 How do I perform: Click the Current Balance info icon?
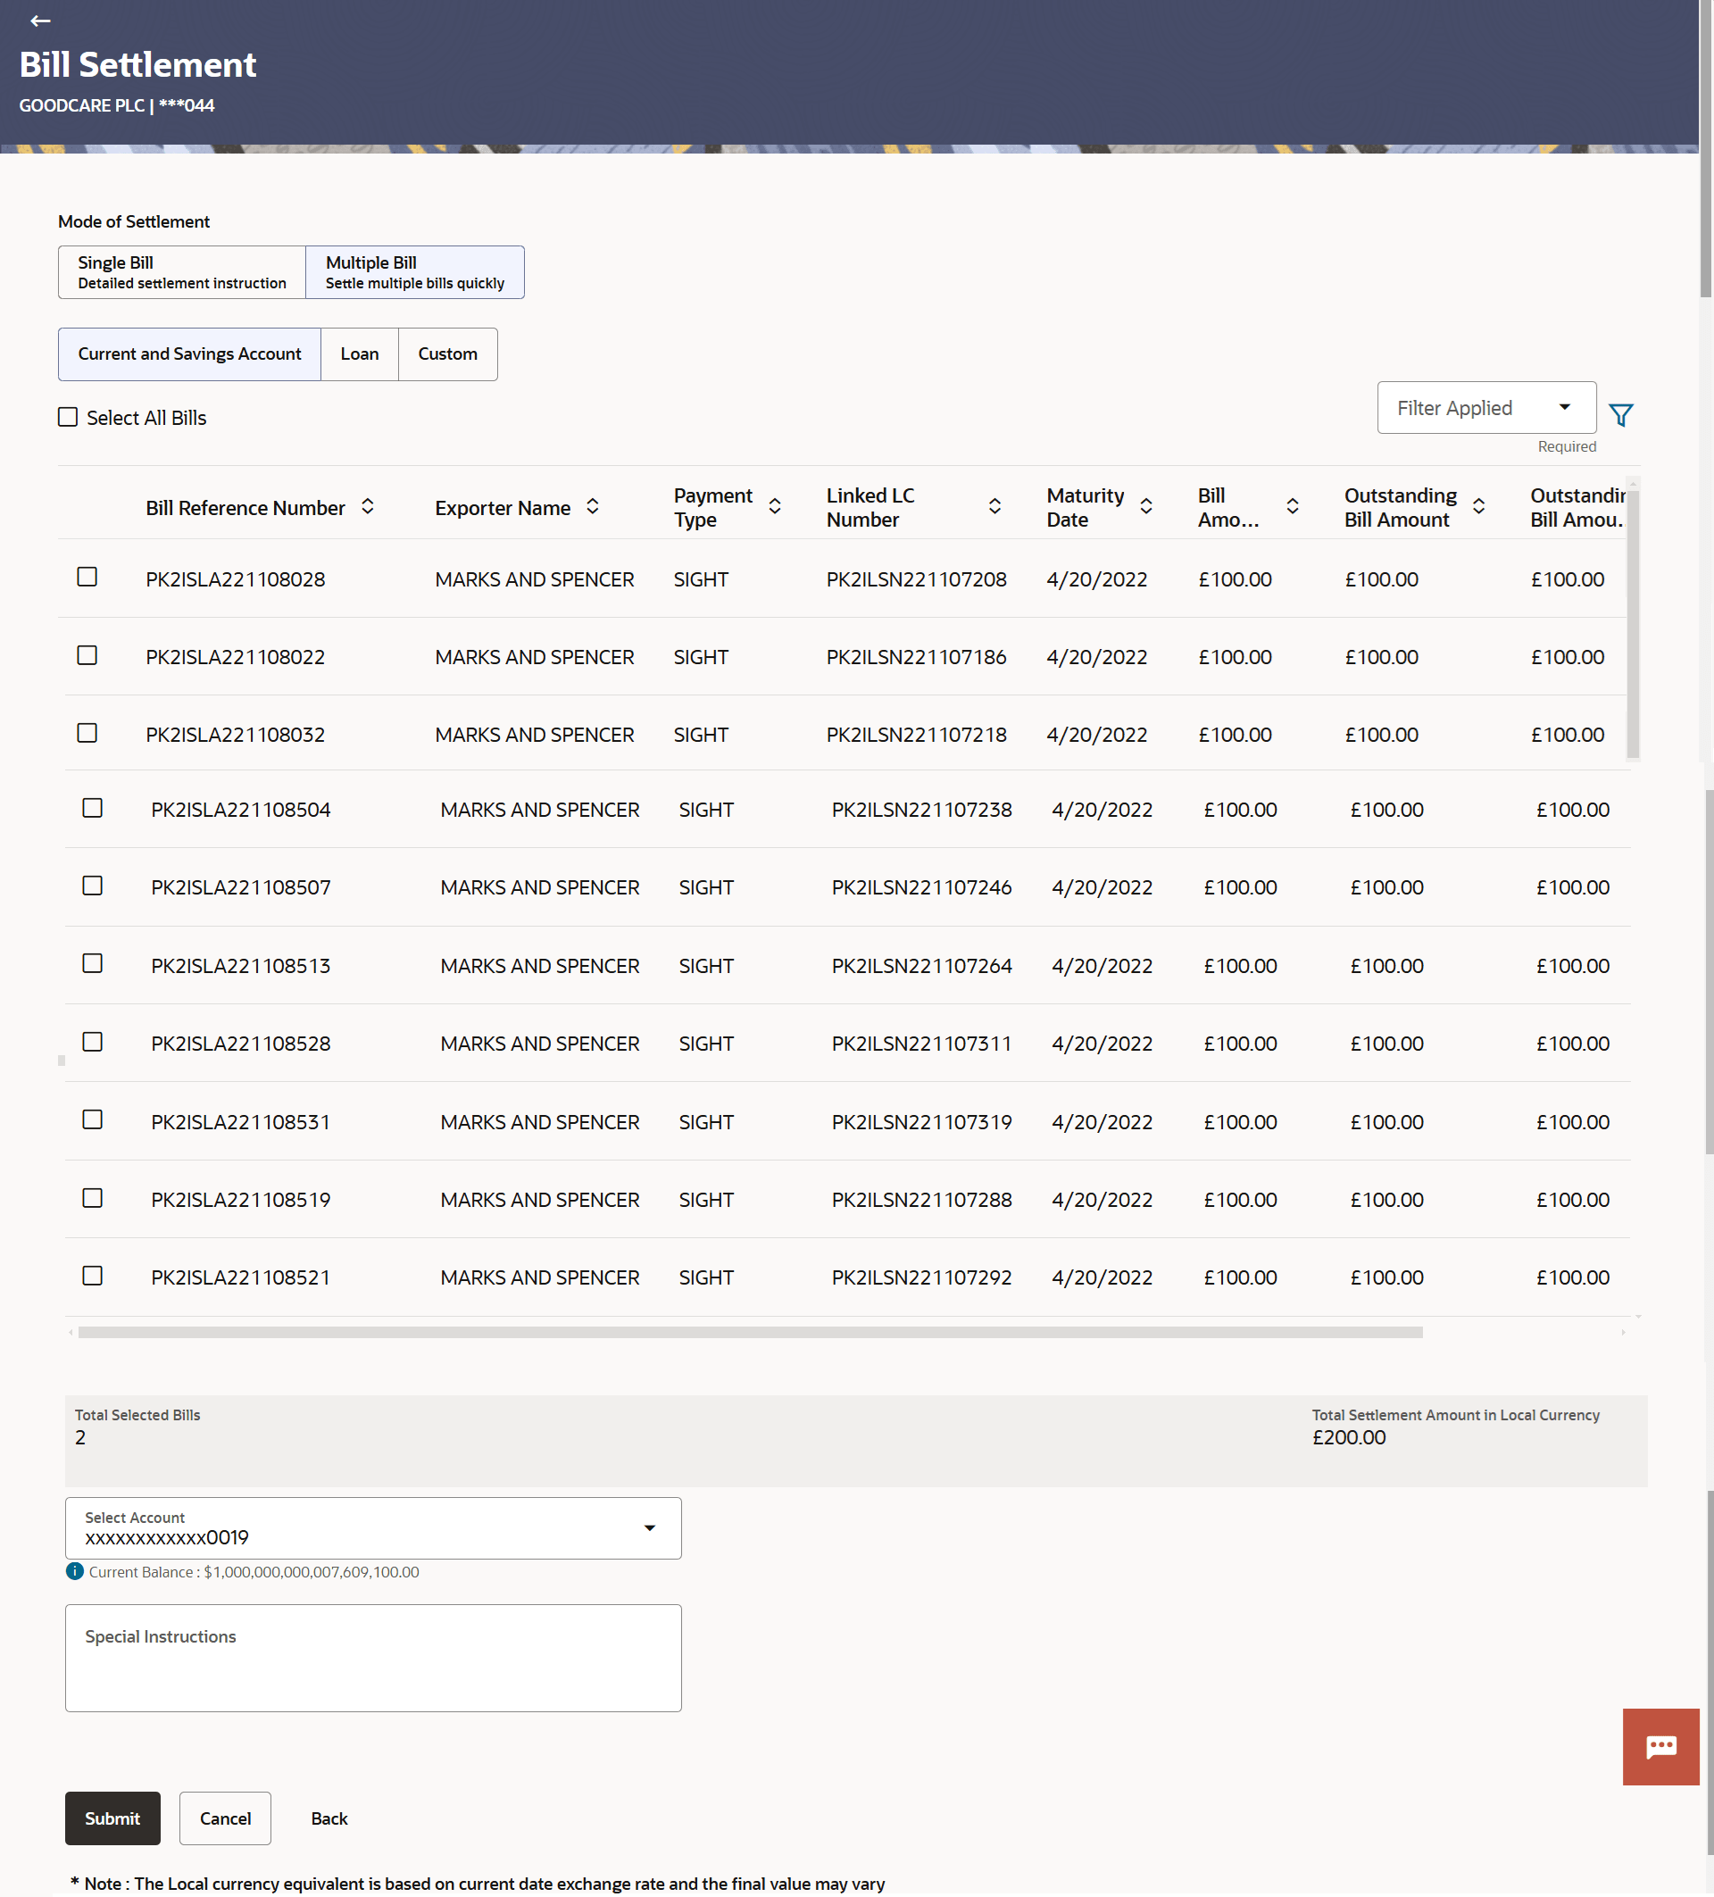[x=74, y=1571]
